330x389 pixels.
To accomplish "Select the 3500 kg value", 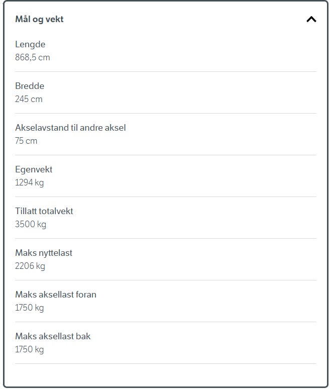I will 31,224.
